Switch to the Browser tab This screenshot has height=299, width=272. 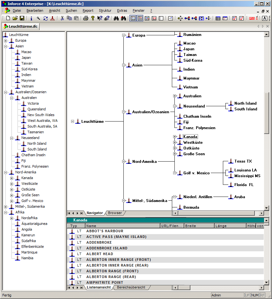point(115,213)
